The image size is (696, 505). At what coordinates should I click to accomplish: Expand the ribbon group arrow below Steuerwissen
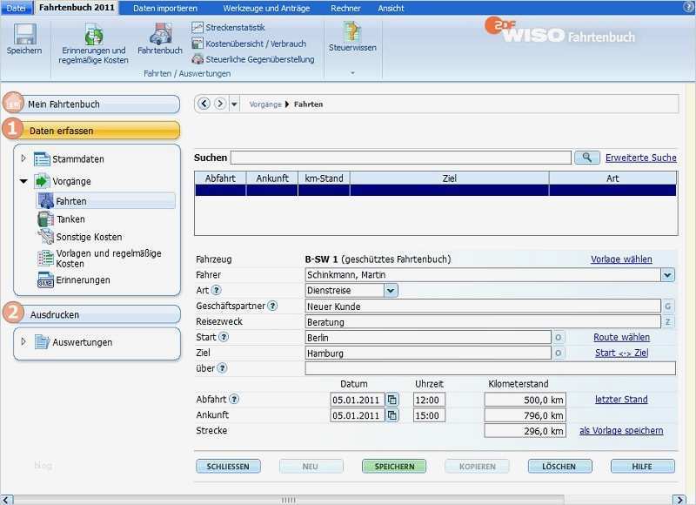pos(353,73)
